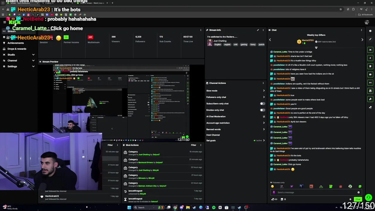Viewport: 375px width, 211px height.
Task: Click Marlot3703 top gifter name
Action: (308, 40)
